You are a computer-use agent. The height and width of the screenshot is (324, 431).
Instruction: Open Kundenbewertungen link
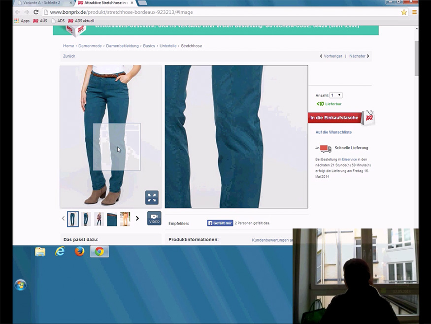pyautogui.click(x=272, y=240)
